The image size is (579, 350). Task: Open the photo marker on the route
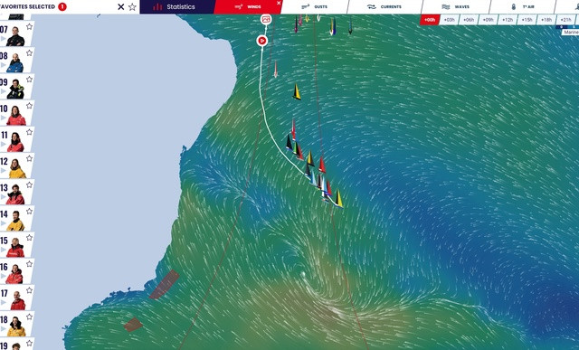266,19
